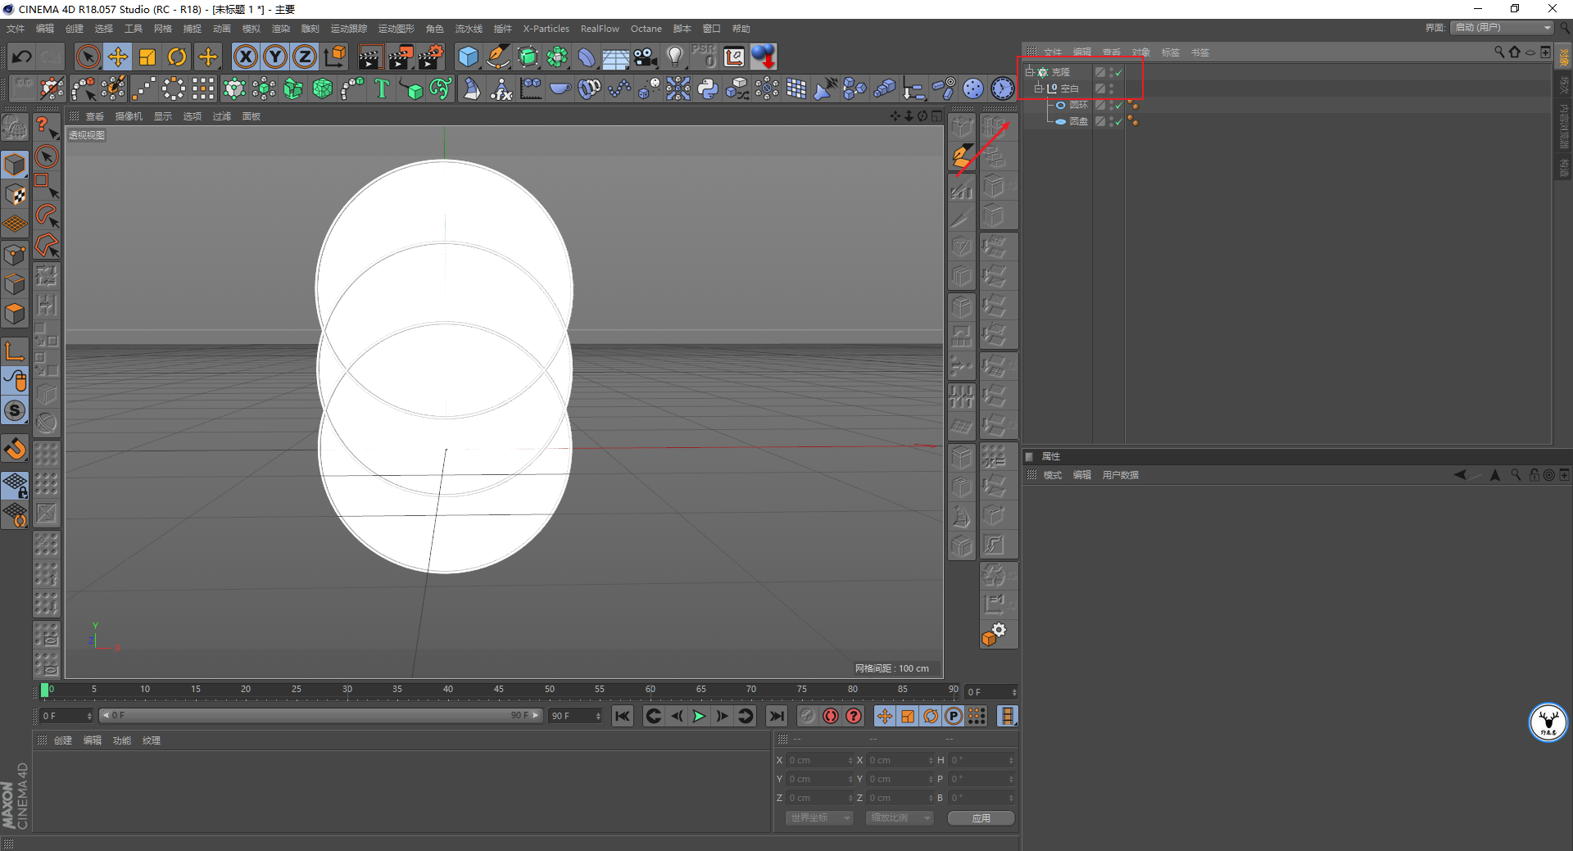
Task: Open the 对象 menu in Object Manager
Action: click(1141, 52)
